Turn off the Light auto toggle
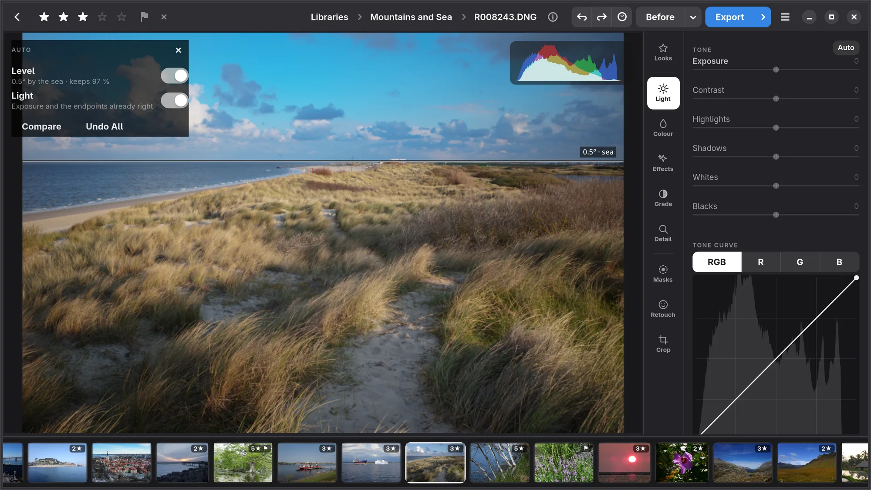 174,101
